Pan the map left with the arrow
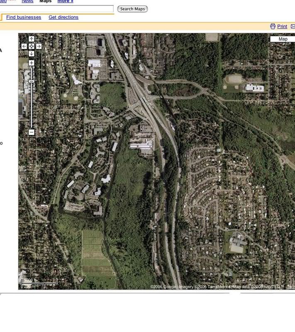The width and height of the screenshot is (295, 332). point(24,46)
